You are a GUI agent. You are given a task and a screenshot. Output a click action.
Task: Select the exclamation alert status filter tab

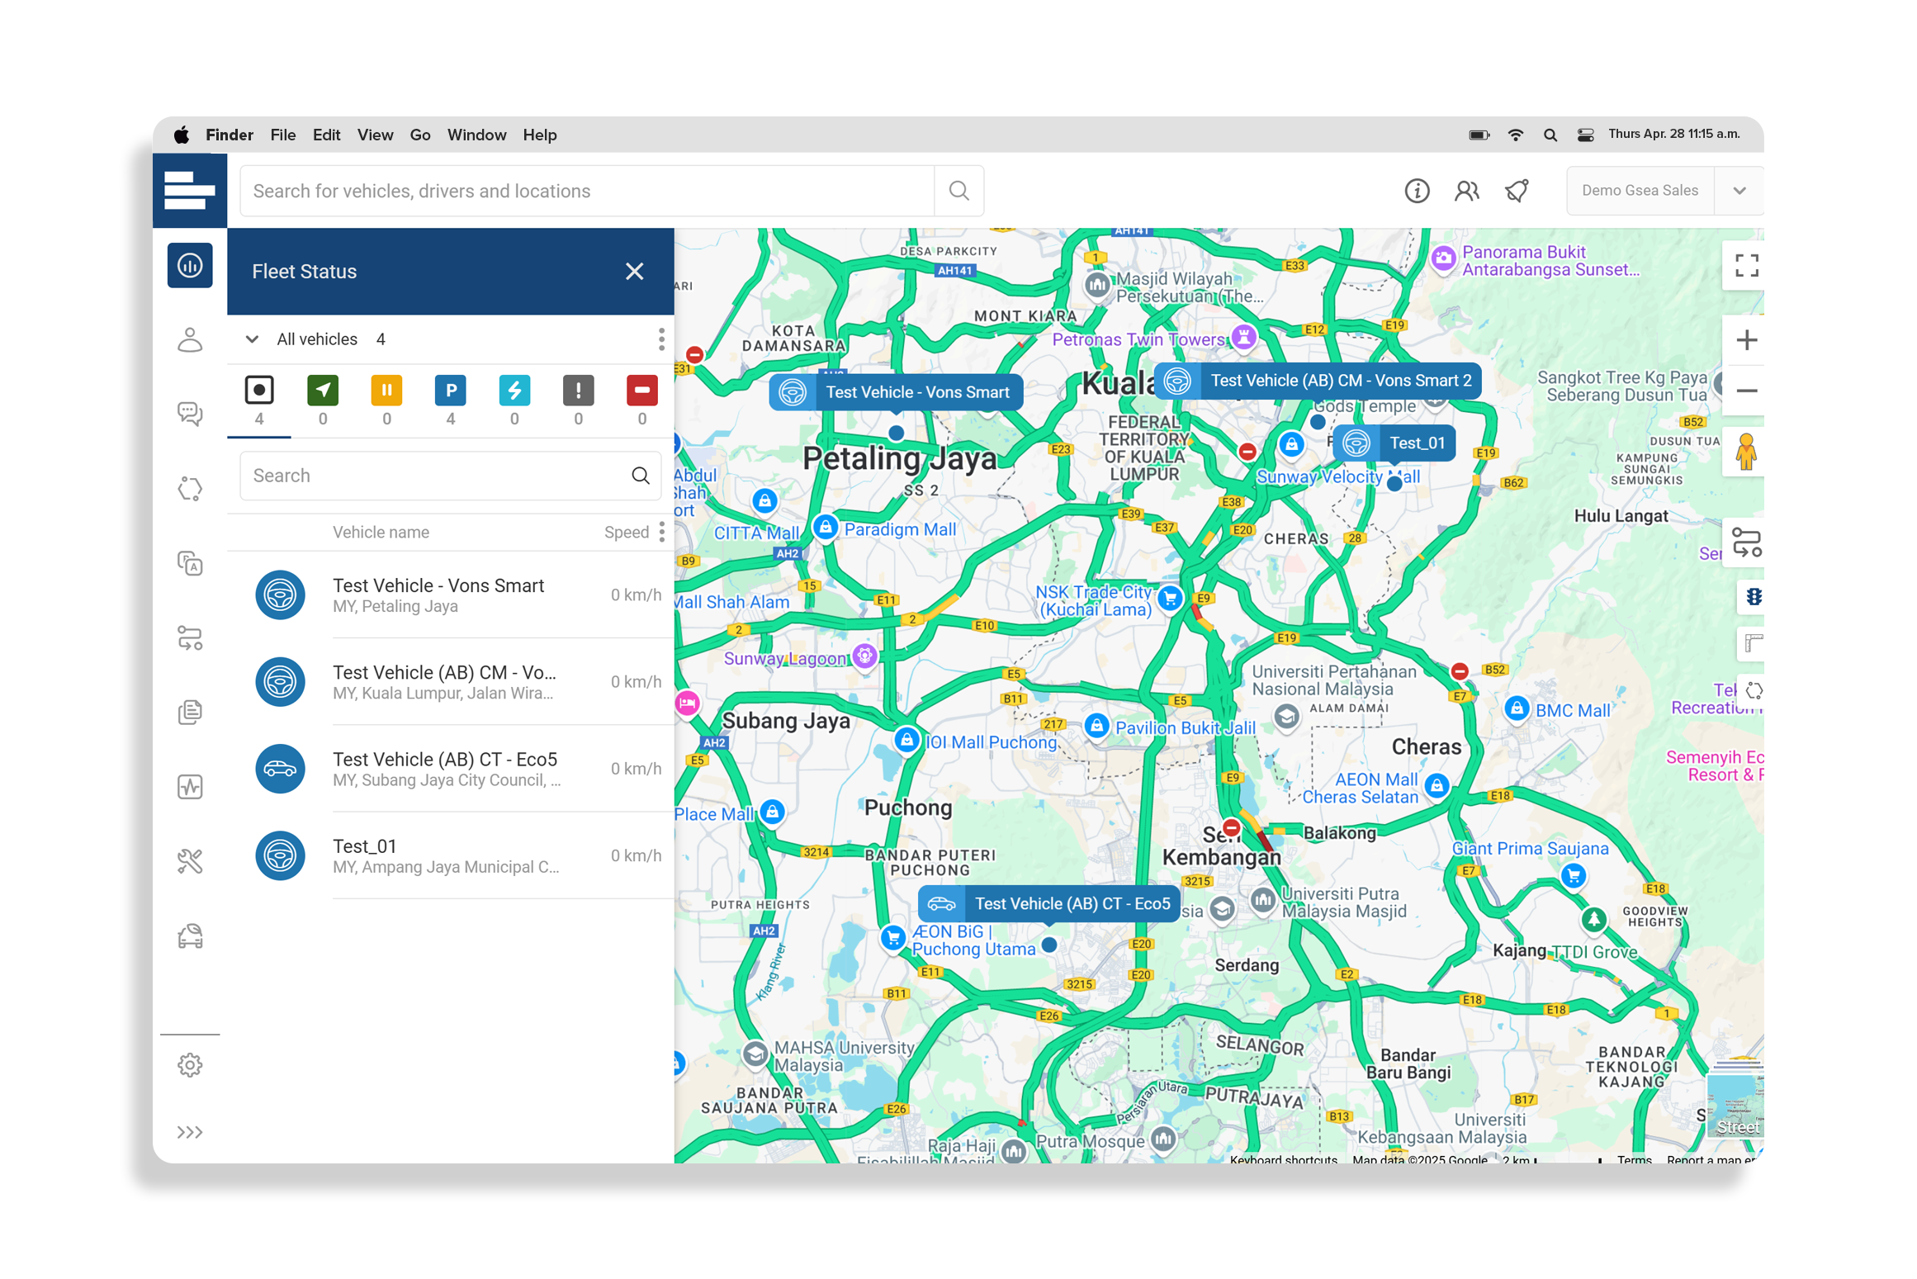578,400
